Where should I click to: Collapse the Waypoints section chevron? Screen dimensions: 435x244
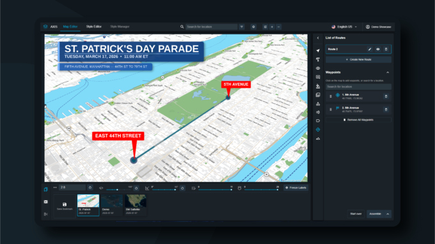coord(388,73)
